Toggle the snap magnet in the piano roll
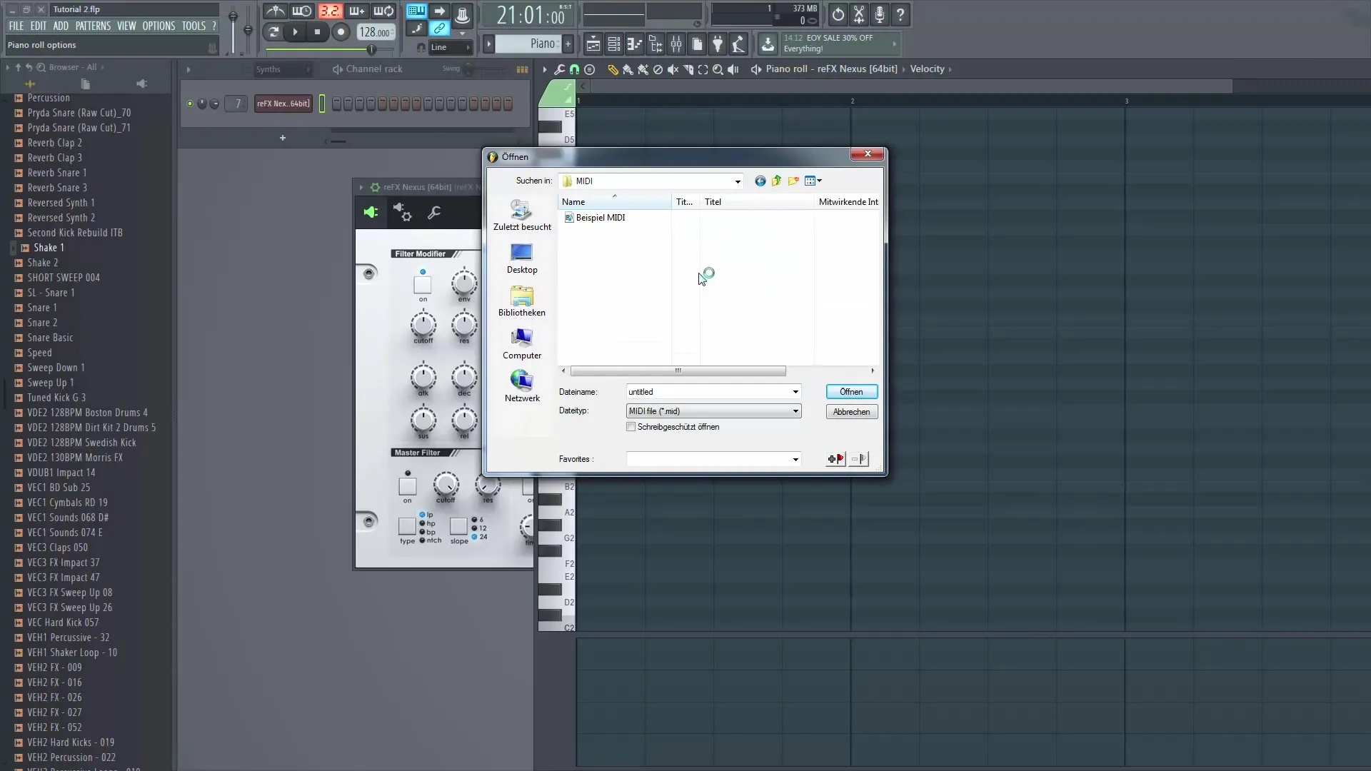The height and width of the screenshot is (771, 1371). point(575,69)
